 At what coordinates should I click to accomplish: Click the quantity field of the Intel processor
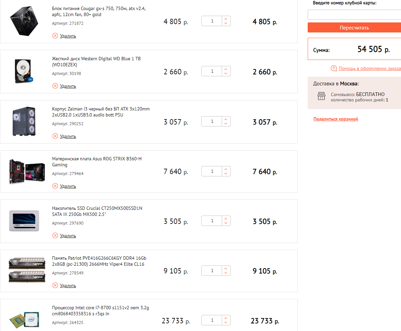click(212, 320)
